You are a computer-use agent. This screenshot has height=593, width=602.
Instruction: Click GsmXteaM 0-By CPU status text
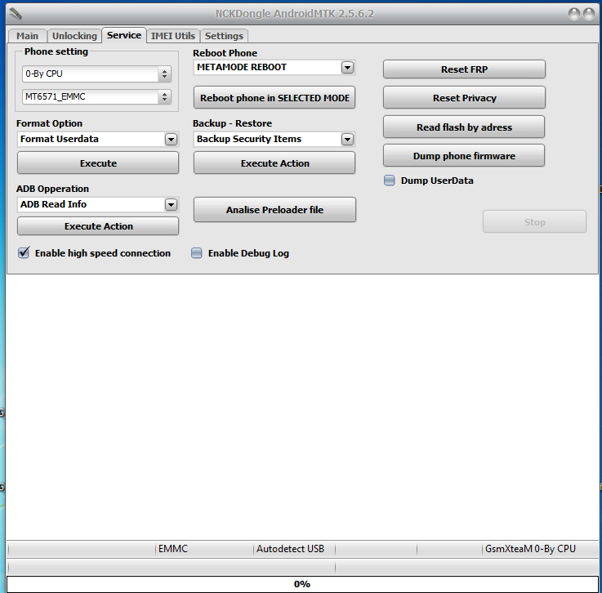point(530,549)
